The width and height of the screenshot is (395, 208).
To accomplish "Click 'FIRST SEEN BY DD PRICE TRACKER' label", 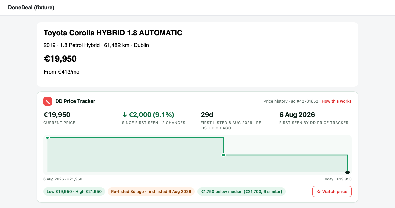I will pos(314,123).
